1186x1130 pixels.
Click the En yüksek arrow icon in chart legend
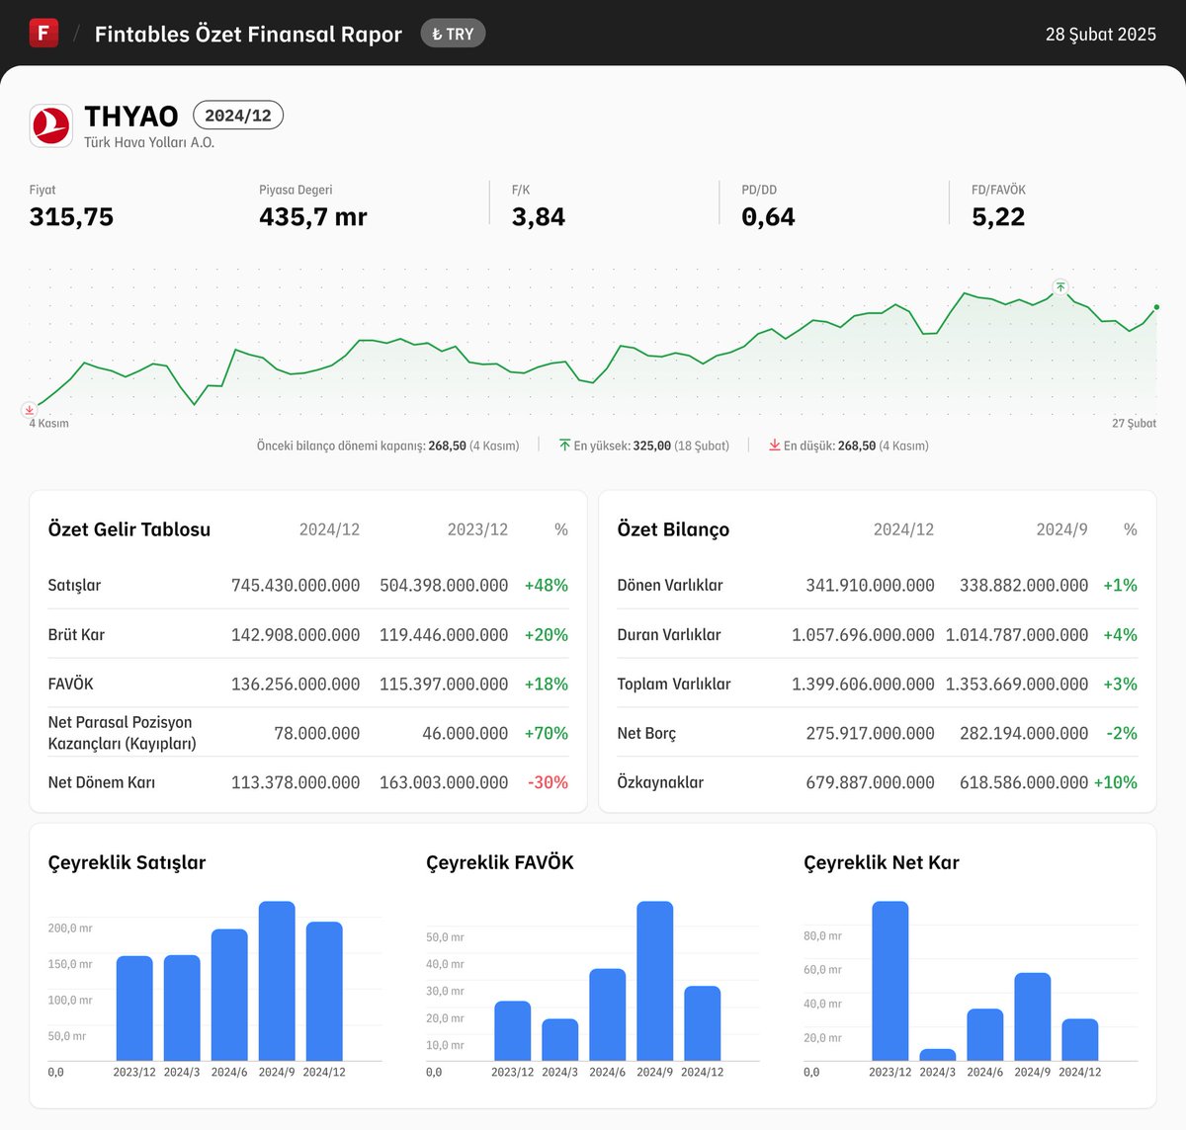[563, 444]
